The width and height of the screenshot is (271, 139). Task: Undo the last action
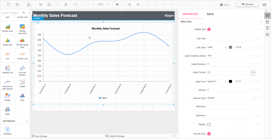tap(75, 5)
